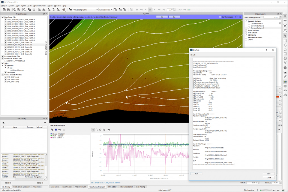Check the "Don't ask again" checkbox

coord(220,17)
